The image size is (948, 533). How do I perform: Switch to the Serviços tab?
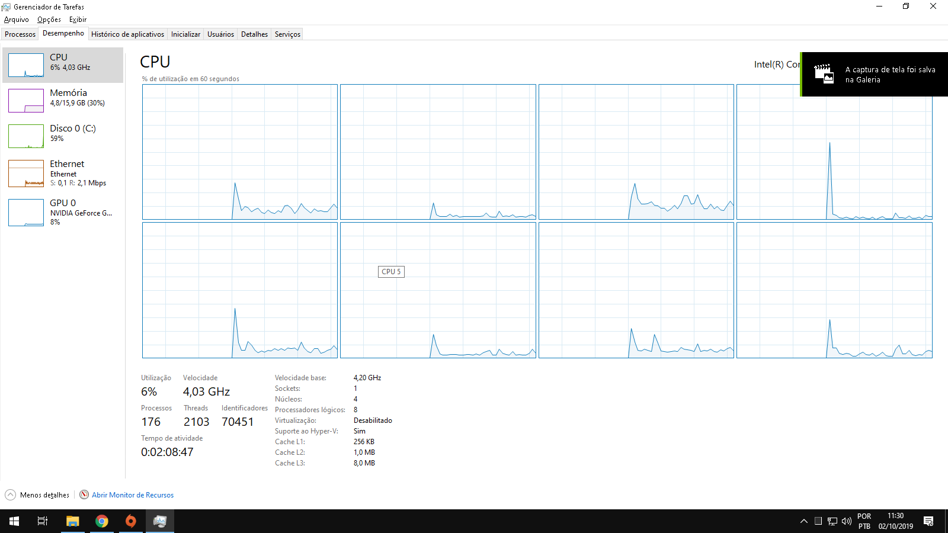pyautogui.click(x=287, y=34)
